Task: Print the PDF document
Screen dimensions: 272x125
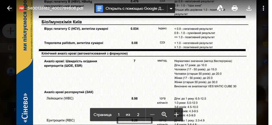Action: tap(234, 8)
